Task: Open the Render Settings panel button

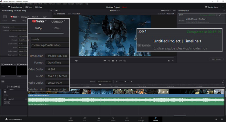Action: [x=15, y=7]
